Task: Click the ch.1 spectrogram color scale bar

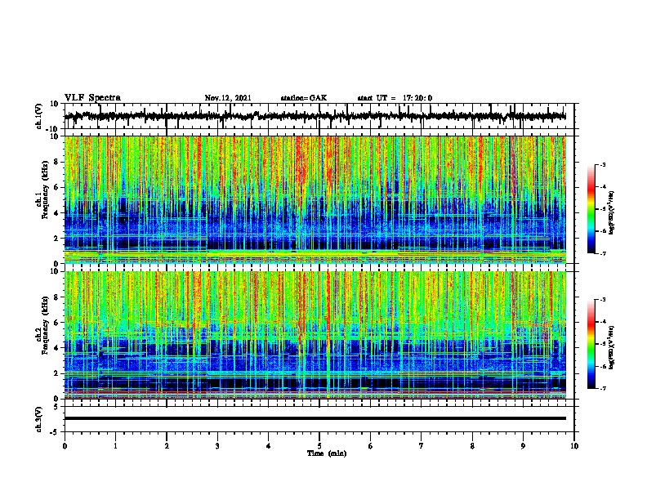Action: [591, 209]
